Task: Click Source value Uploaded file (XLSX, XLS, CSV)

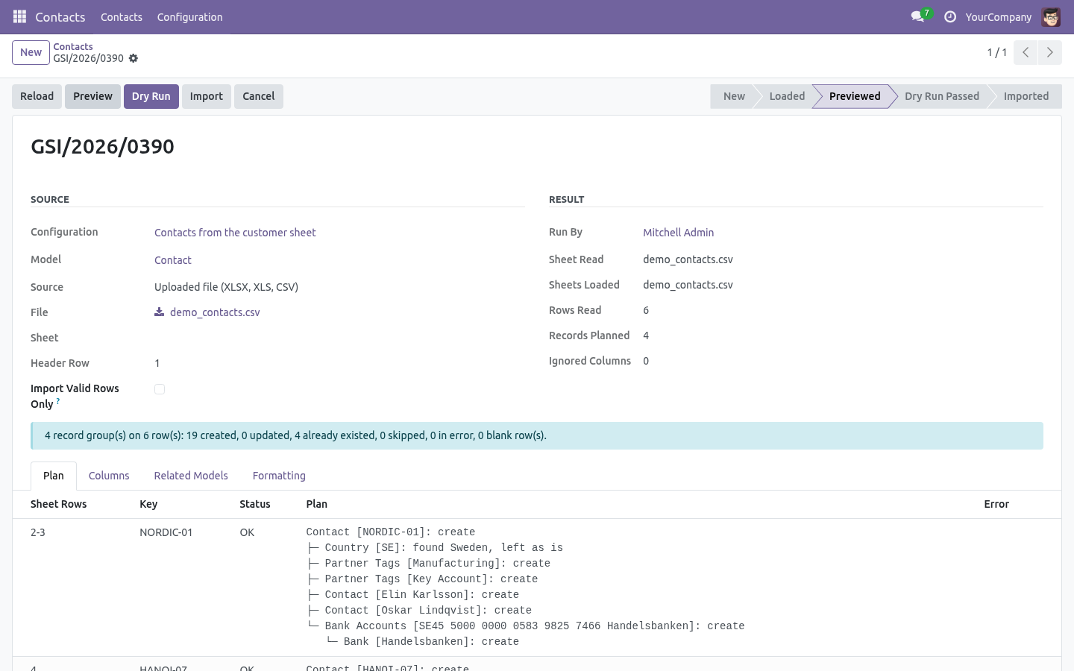Action: pyautogui.click(x=226, y=287)
